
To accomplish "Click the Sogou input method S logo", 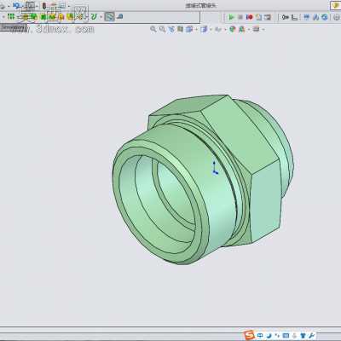I will (249, 335).
